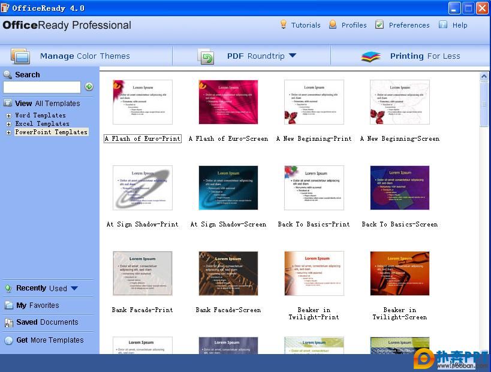Open Preferences
491x372 pixels.
(409, 25)
